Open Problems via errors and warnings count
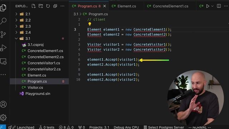 pos(66,127)
